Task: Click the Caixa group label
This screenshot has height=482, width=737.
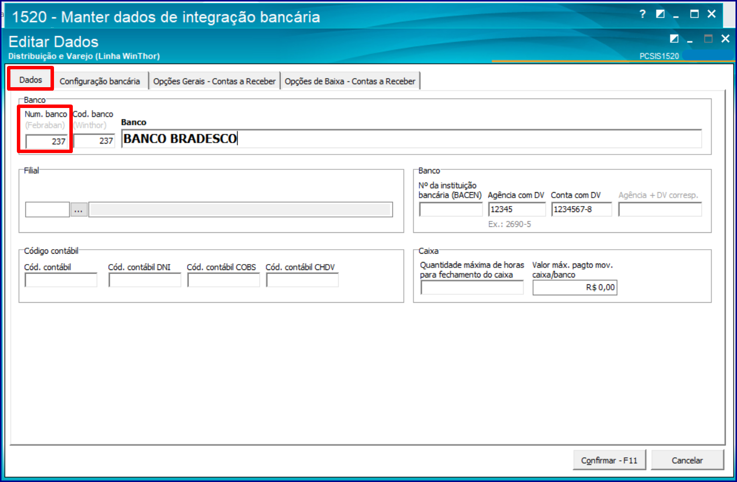Action: [x=428, y=251]
